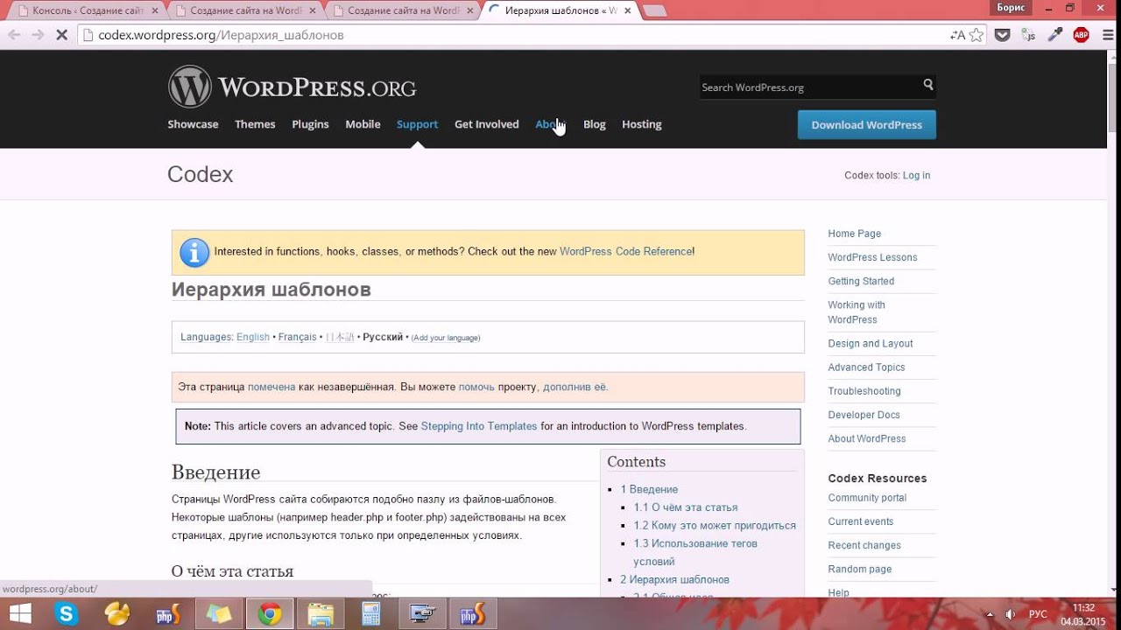Bookmark this page with the star icon
The image size is (1121, 630).
click(x=976, y=35)
